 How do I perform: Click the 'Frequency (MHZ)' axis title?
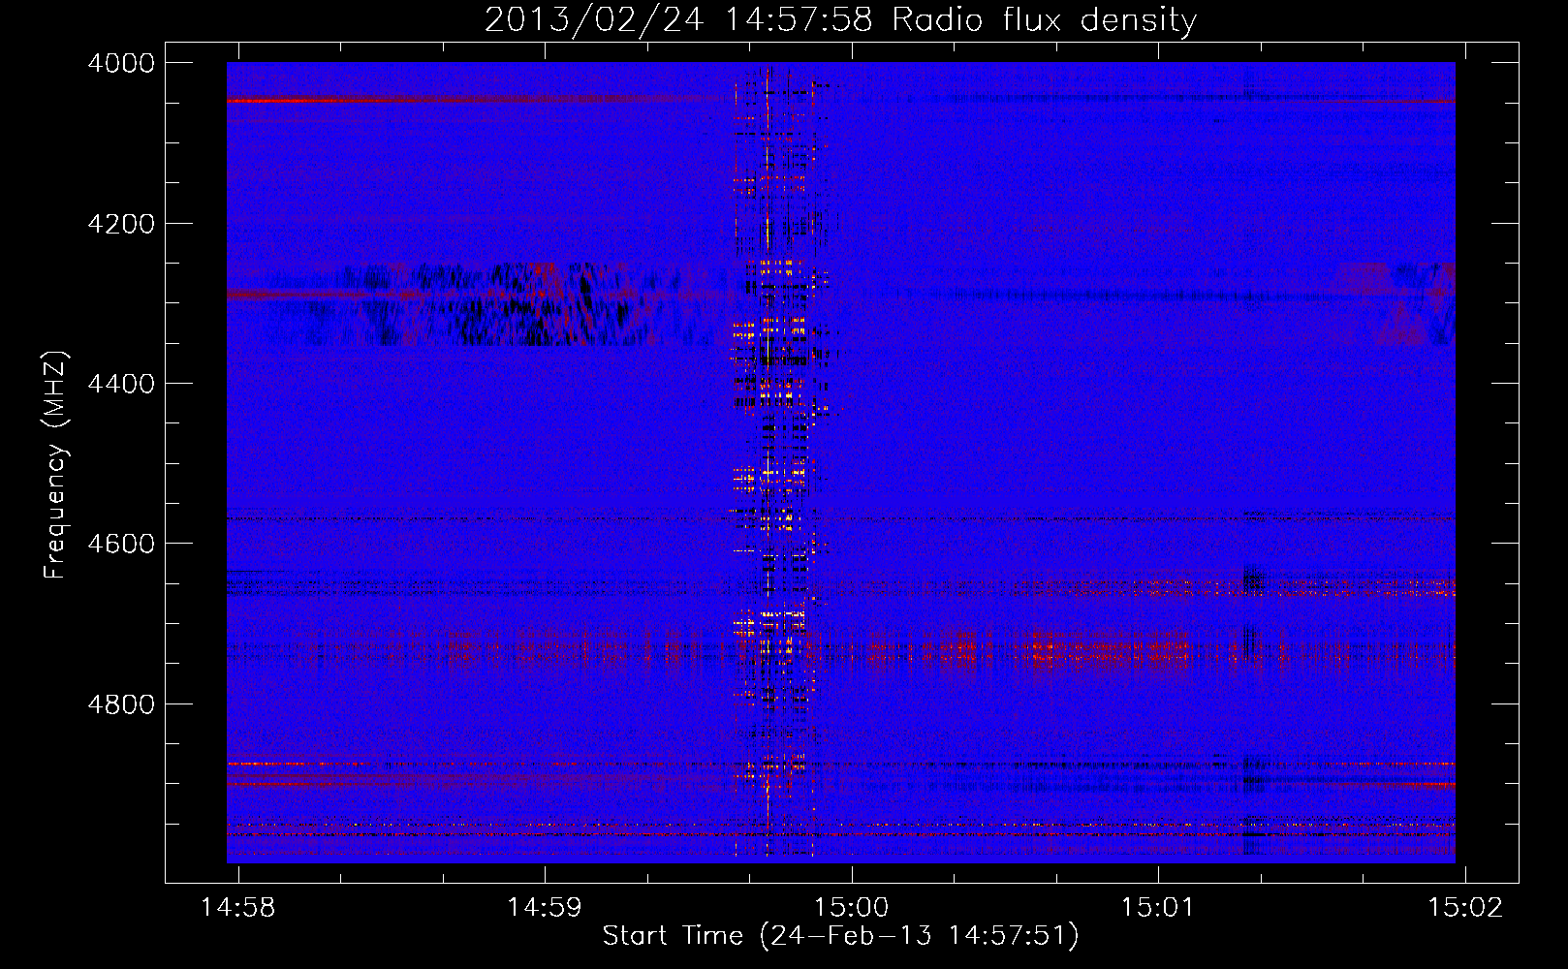coord(56,465)
